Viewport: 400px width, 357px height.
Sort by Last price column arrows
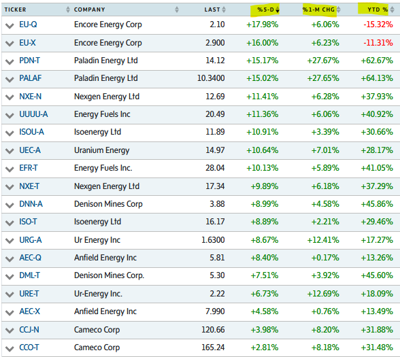[x=224, y=10]
